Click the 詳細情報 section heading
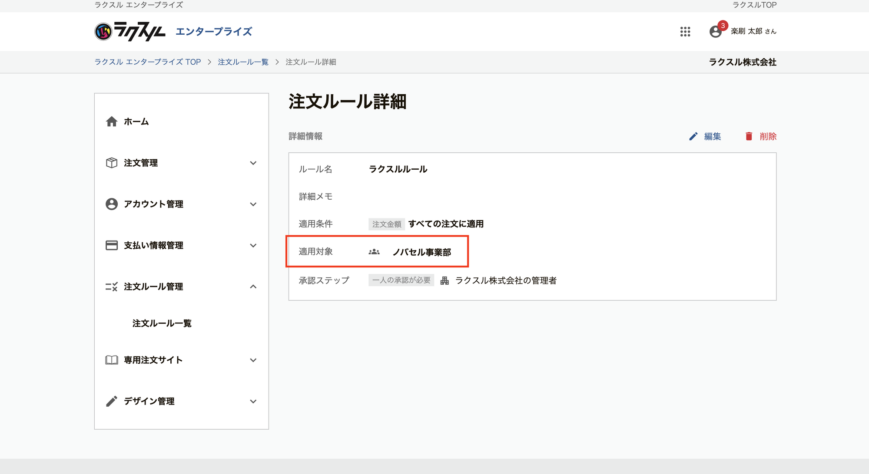Screen dimensions: 869x474 click(x=305, y=136)
